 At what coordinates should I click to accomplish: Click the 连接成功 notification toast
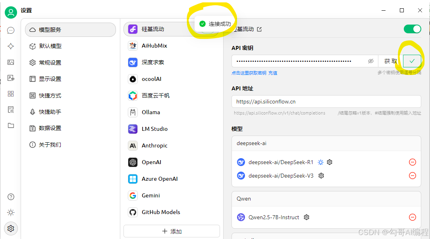[x=215, y=24]
